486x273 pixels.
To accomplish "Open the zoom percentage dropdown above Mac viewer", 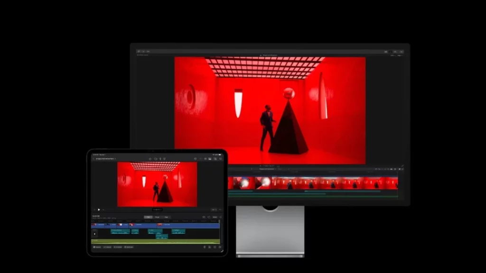I will pos(393,55).
